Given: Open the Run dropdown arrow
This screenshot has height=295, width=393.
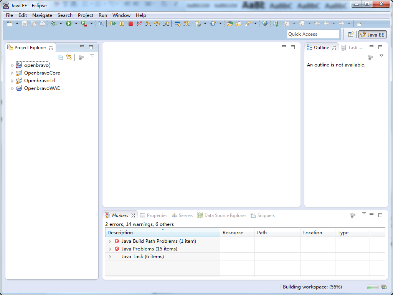Looking at the screenshot, I should click(76, 23).
